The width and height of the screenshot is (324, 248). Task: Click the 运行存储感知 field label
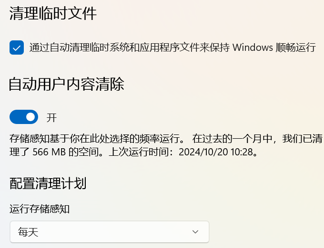click(x=40, y=209)
